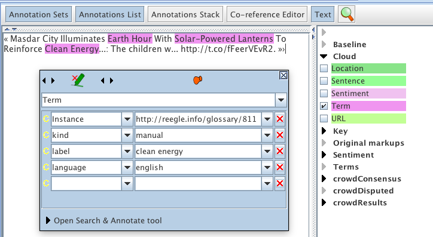Enable the Sentence annotation checkbox
Image resolution: width=433 pixels, height=237 pixels.
[x=324, y=81]
